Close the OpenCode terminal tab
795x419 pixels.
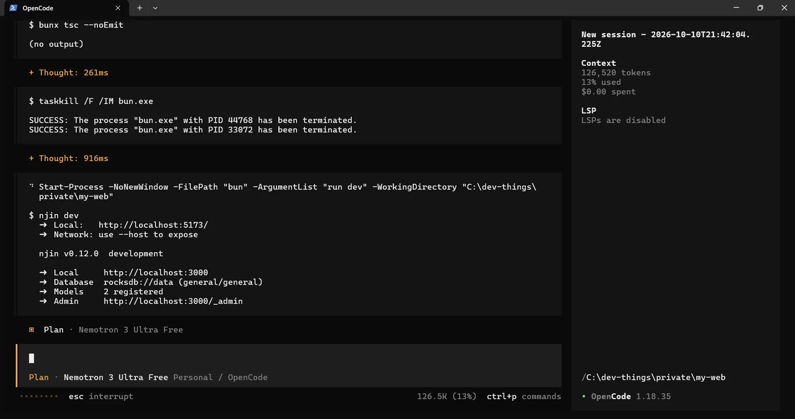click(x=118, y=8)
